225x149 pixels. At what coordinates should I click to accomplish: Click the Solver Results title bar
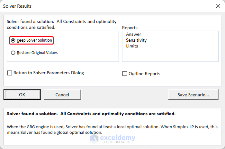point(96,6)
